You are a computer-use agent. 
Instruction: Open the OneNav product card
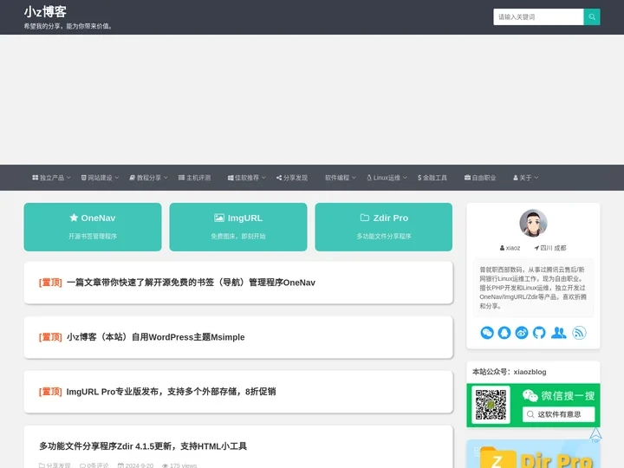[93, 227]
